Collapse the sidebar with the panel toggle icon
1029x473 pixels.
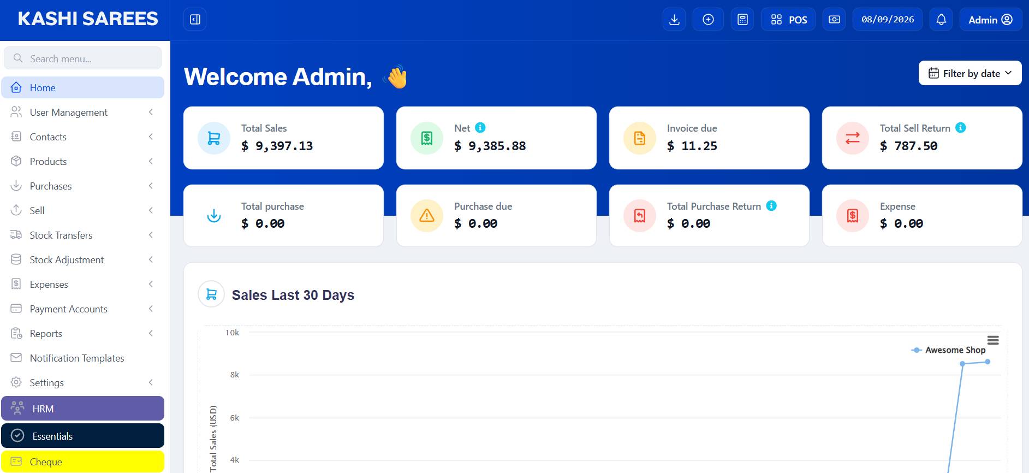coord(195,20)
